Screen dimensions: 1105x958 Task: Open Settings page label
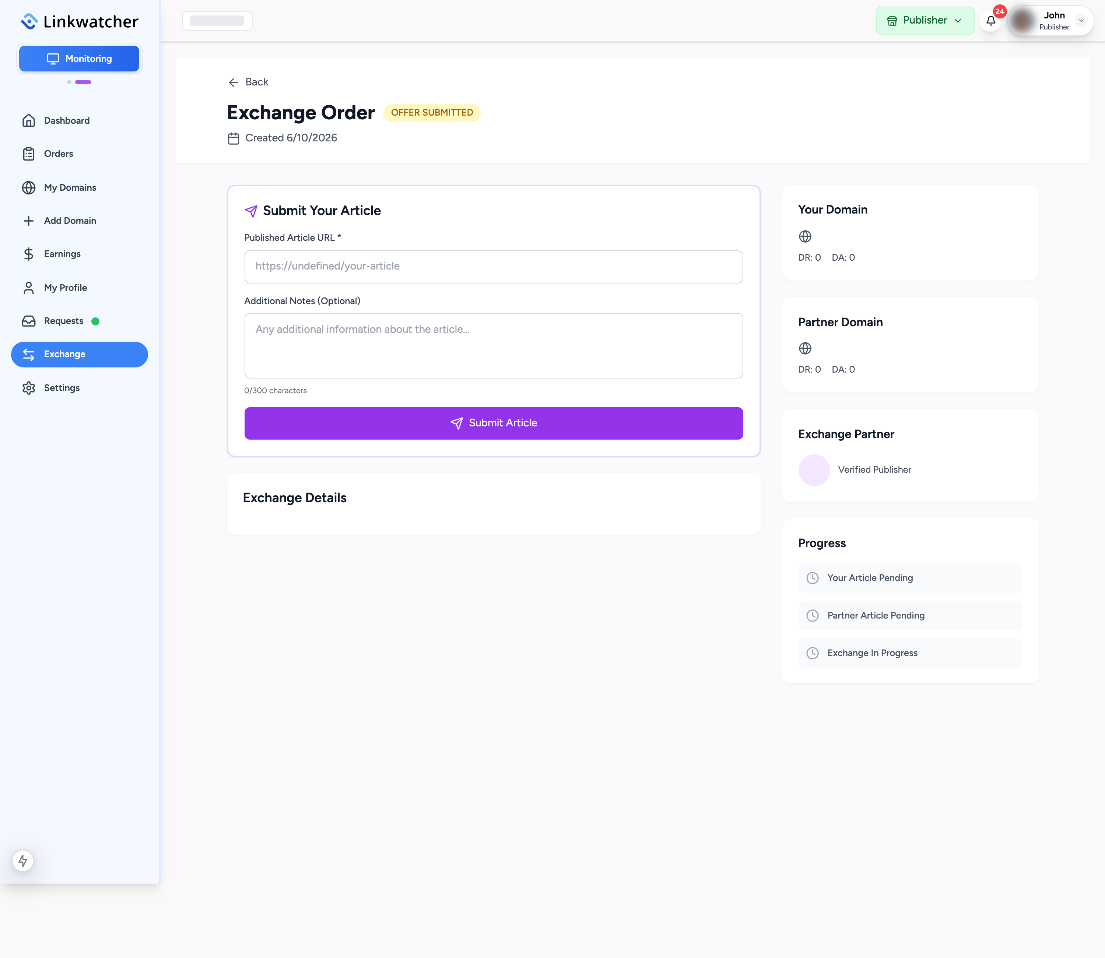62,388
